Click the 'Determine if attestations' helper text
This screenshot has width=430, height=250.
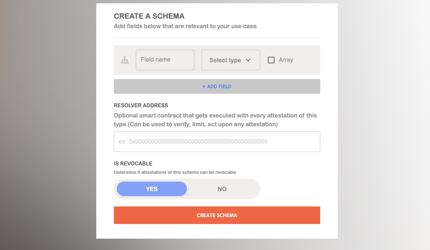click(x=175, y=172)
